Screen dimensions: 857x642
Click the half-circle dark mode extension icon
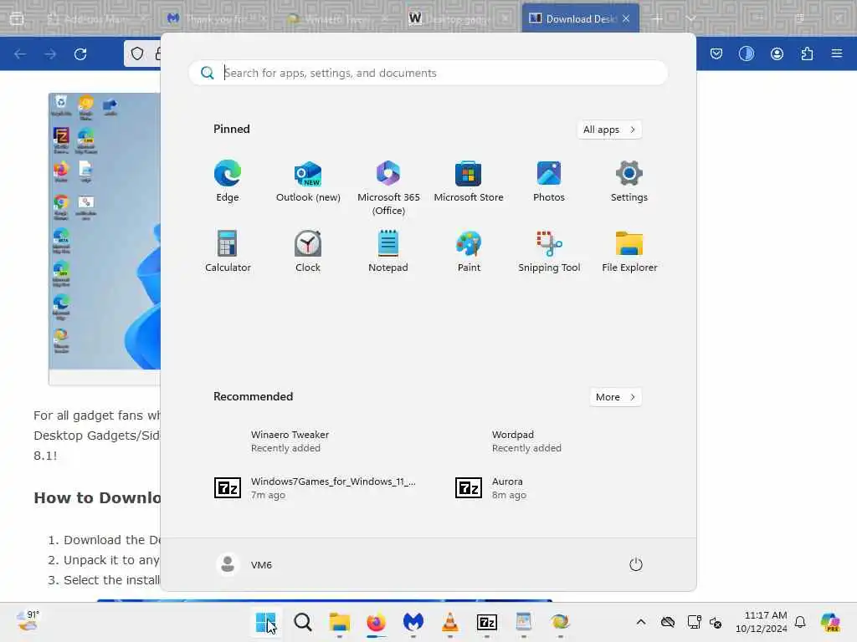(746, 53)
